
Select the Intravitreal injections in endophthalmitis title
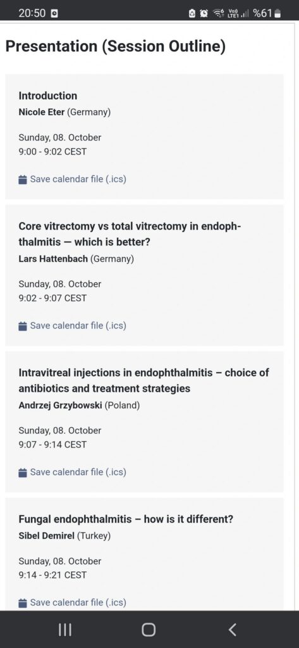click(143, 380)
